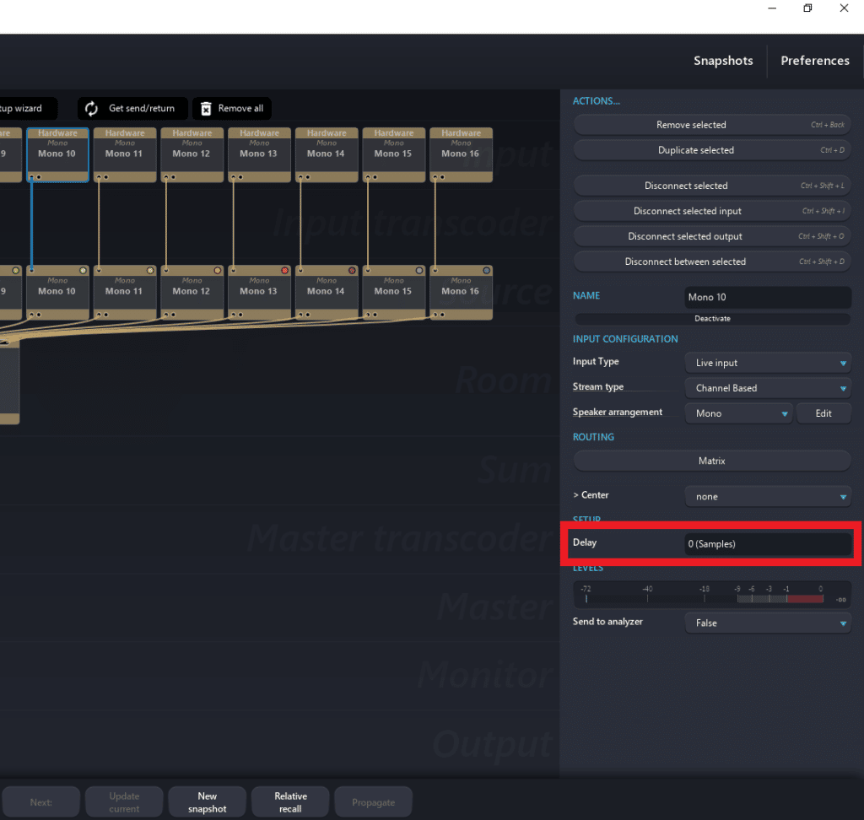The image size is (864, 820).
Task: Open the Input Type dropdown
Action: coord(767,363)
